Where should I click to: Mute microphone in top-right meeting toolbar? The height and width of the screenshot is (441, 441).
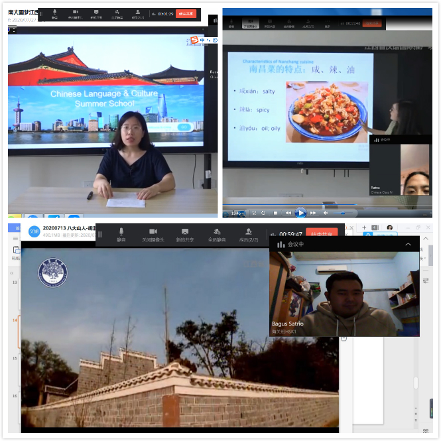pos(231,23)
